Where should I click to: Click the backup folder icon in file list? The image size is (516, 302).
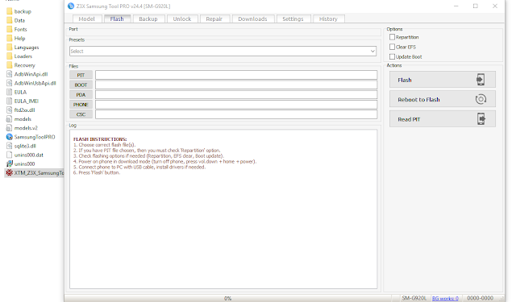pyautogui.click(x=10, y=11)
